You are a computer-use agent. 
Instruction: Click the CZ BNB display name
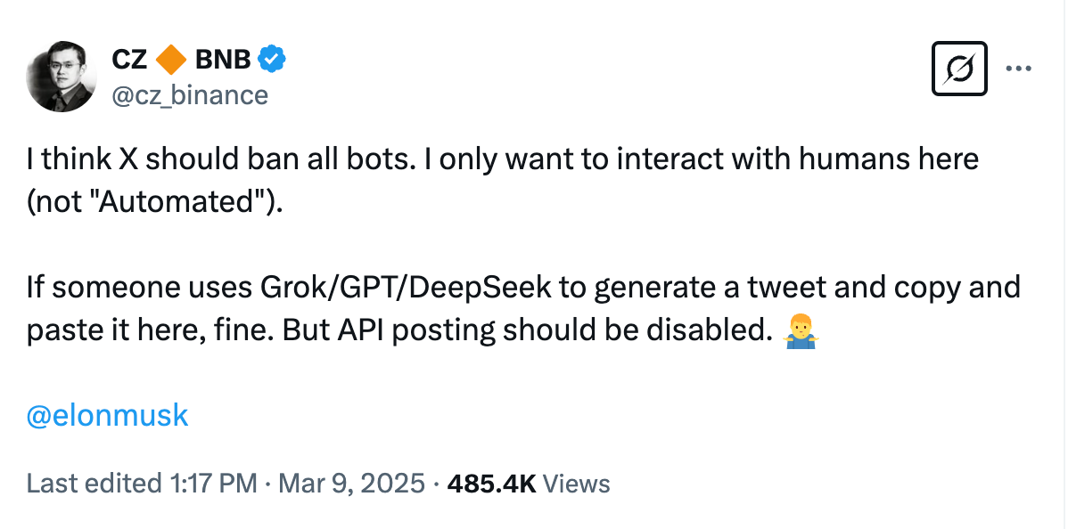pos(130,59)
